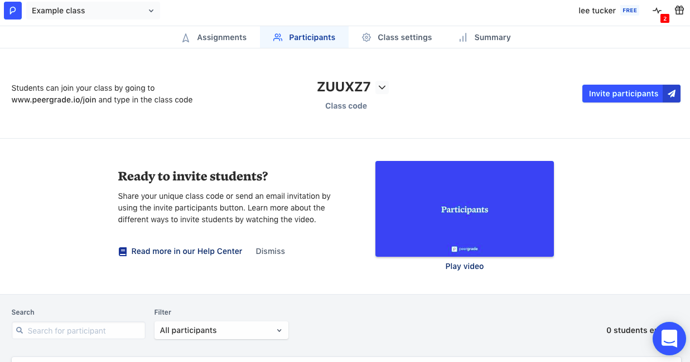Switch to the Assignments tab
Image resolution: width=690 pixels, height=362 pixels.
pyautogui.click(x=214, y=37)
